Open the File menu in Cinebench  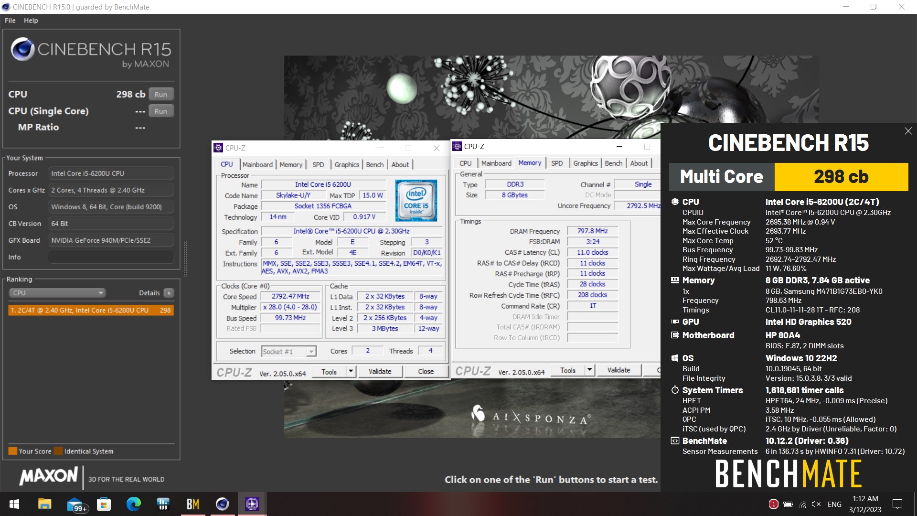(10, 21)
